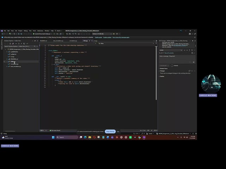Image resolution: width=226 pixels, height=169 pixels.
Task: Click the Push up-arrow in Git Changes
Action: pyautogui.click(x=190, y=50)
